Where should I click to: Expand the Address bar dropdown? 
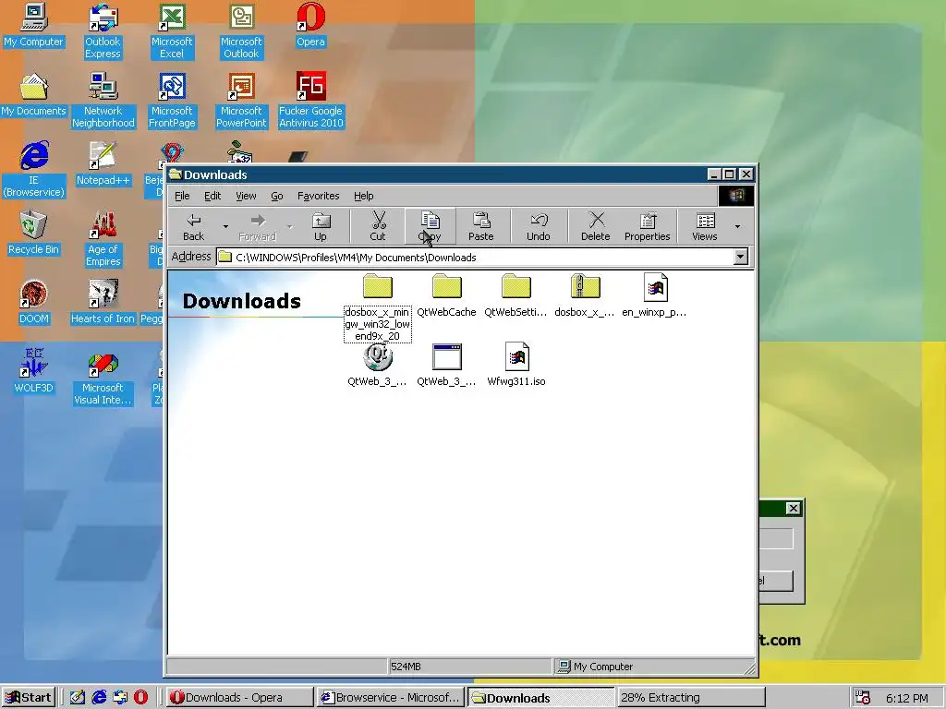tap(740, 258)
